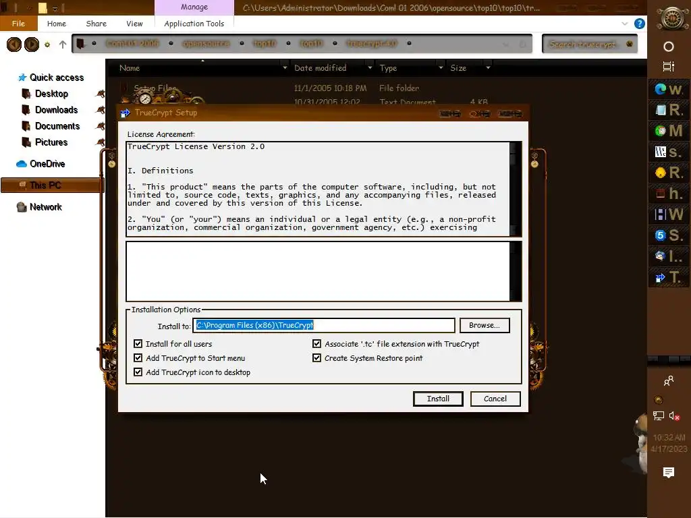Viewport: 691px width, 518px height.
Task: Click the taskbar clock showing 10:32 AM
Action: [x=669, y=443]
